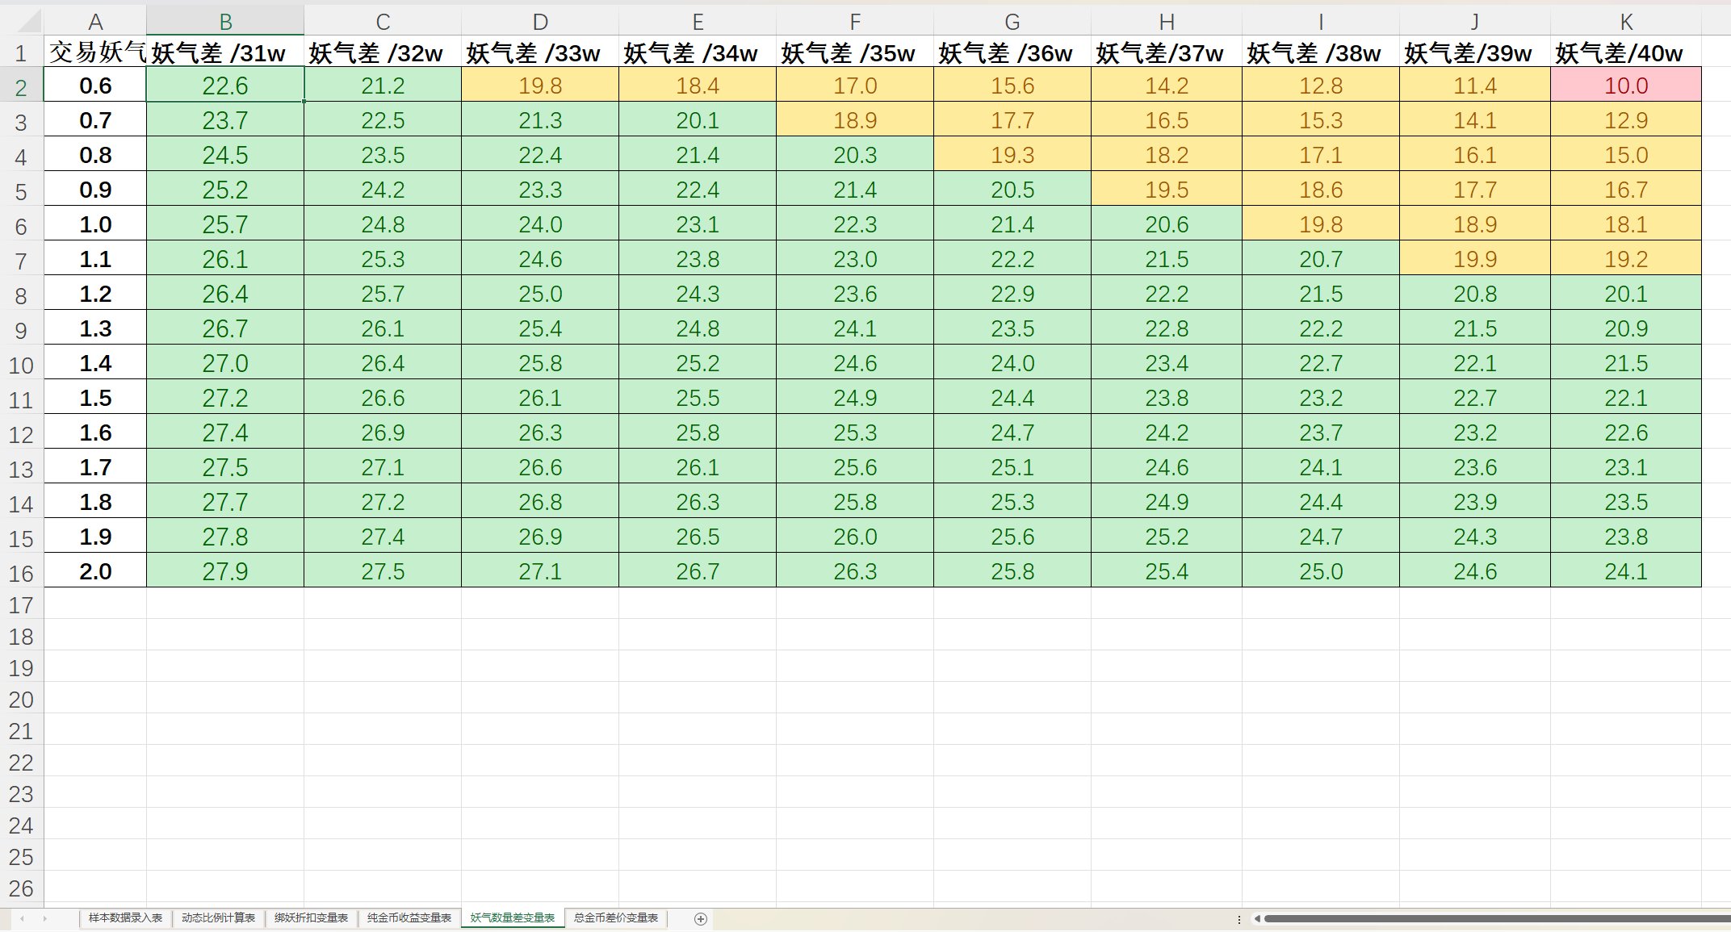The width and height of the screenshot is (1731, 932).
Task: Select the pink cell showing 10.0
Action: coord(1625,86)
